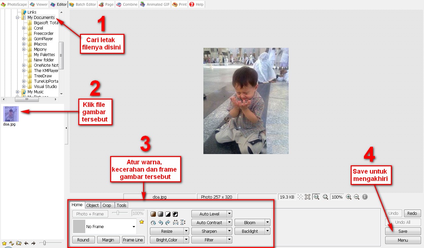Apply the grayscale effect icon
The height and width of the screenshot is (248, 424).
[x=161, y=214]
